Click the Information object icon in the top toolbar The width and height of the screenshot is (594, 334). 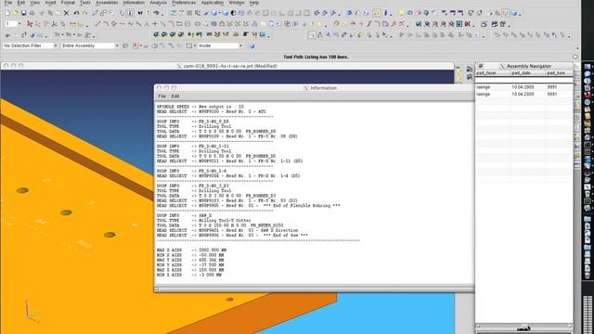click(130, 13)
